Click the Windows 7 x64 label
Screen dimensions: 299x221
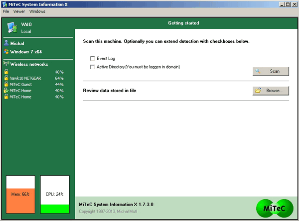click(26, 52)
